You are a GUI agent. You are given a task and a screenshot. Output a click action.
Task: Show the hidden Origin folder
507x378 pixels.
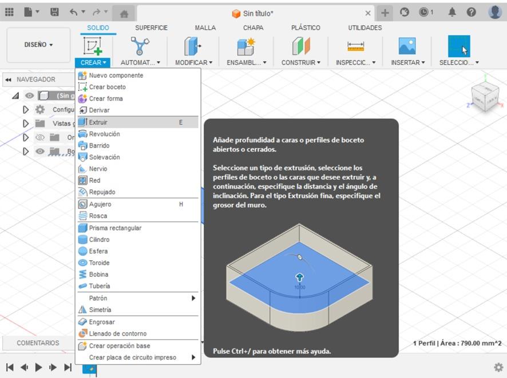[40, 137]
